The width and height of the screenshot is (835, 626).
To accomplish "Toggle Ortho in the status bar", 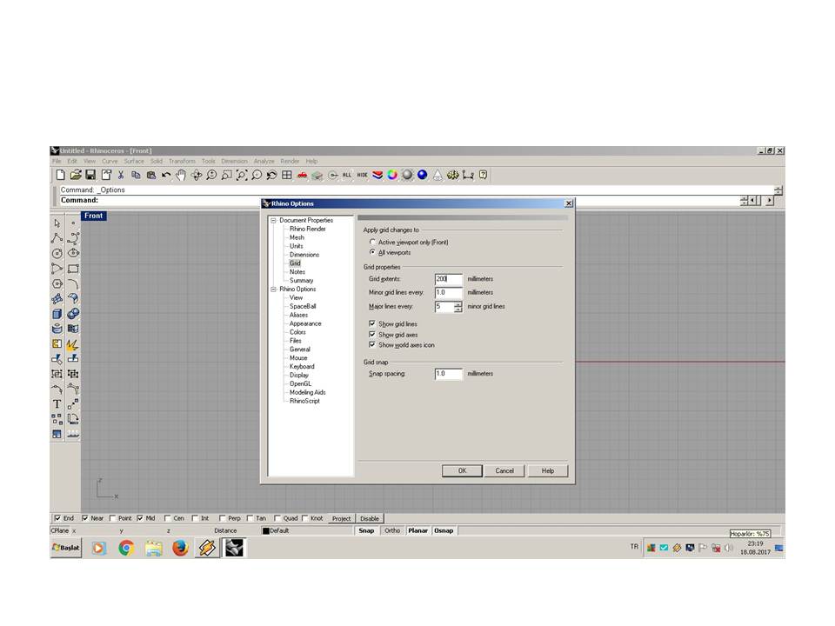I will coord(392,530).
